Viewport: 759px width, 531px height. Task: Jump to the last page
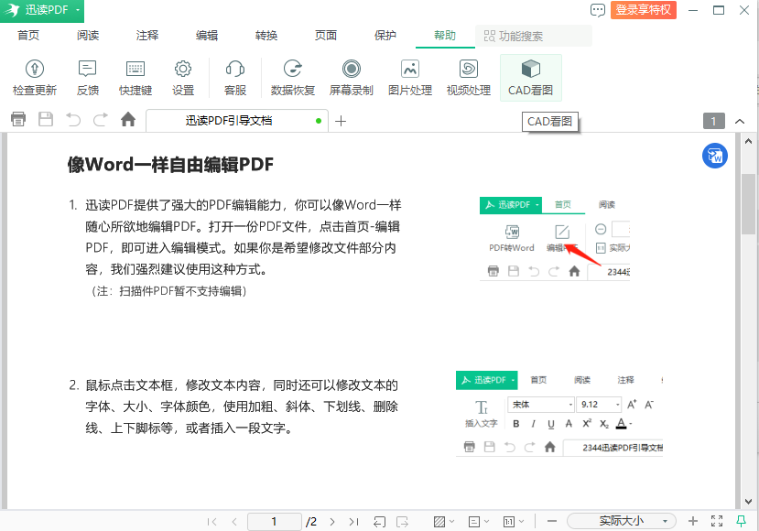coord(353,521)
